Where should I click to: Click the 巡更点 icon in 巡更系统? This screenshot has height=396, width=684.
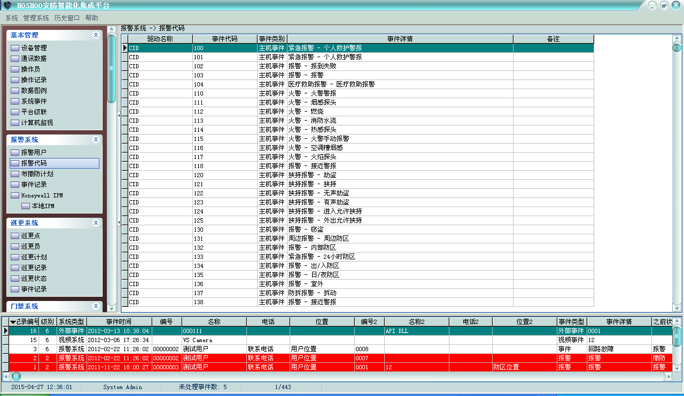point(15,236)
